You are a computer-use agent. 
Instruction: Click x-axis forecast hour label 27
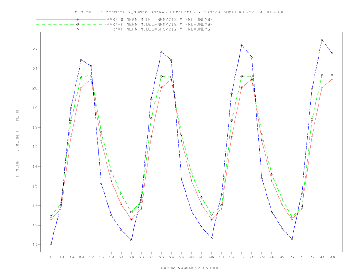(x=141, y=257)
